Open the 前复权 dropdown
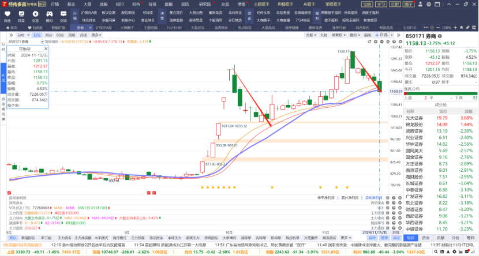 click(x=339, y=35)
